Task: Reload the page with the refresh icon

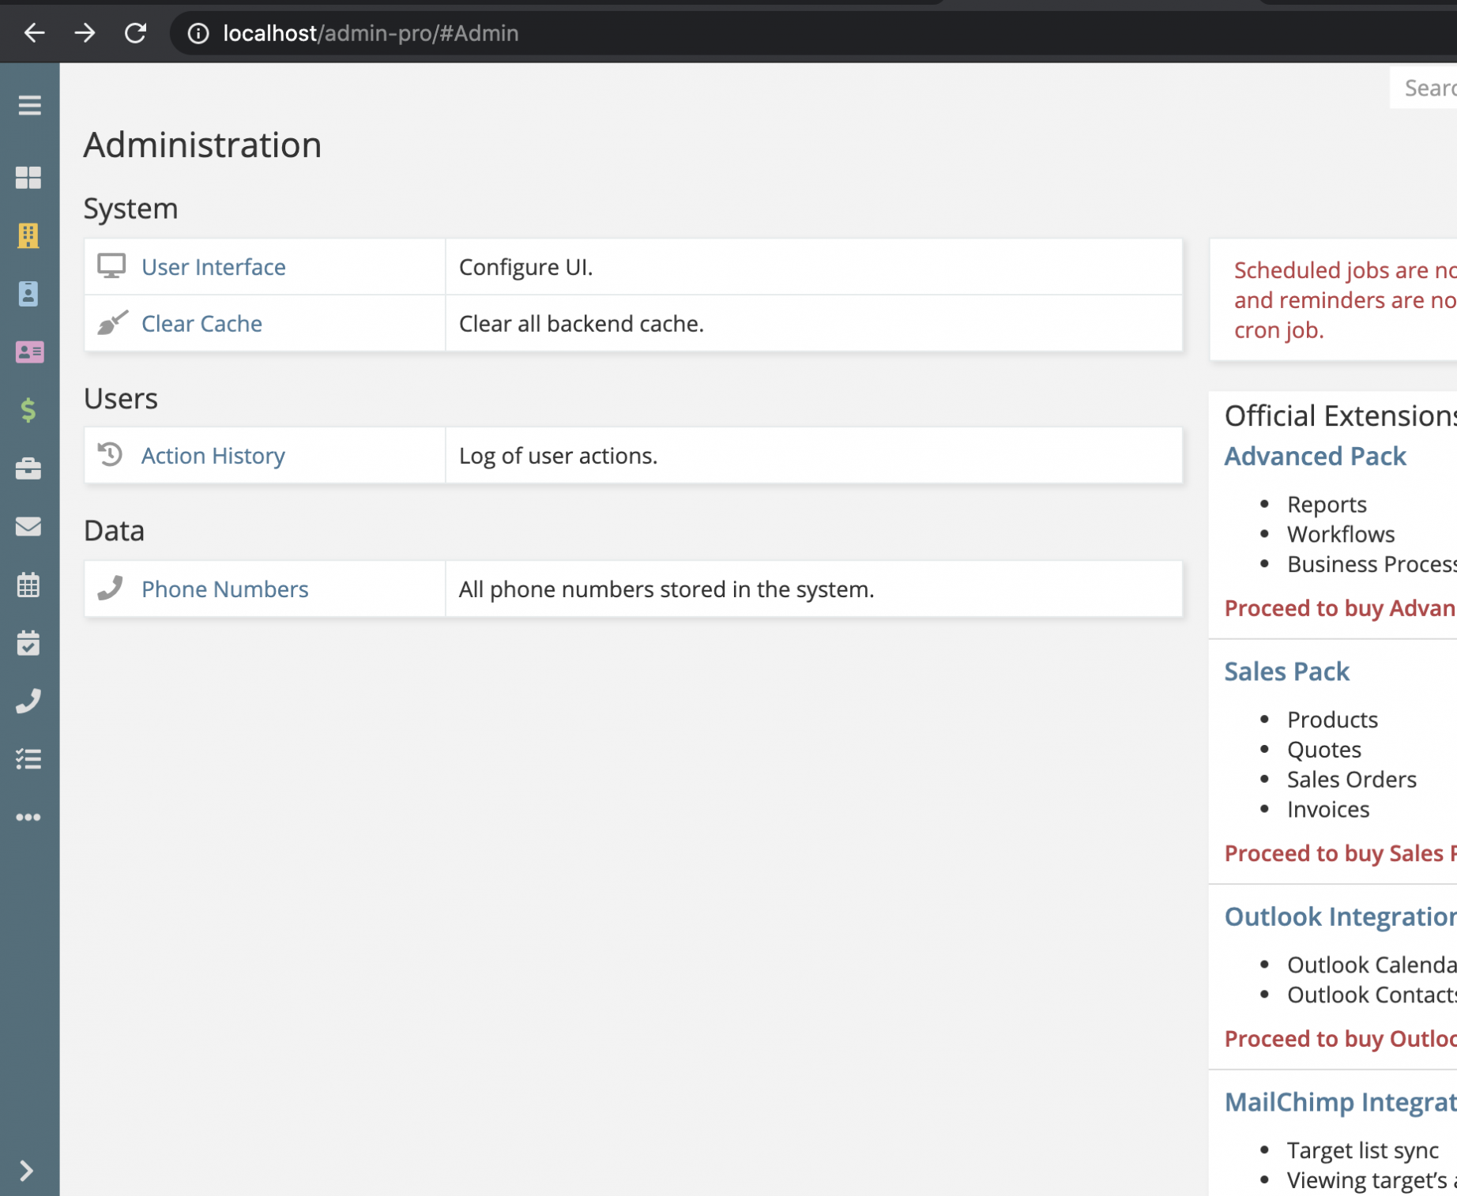Action: (136, 33)
